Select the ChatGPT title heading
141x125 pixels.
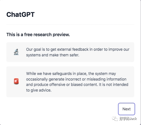pos(20,15)
